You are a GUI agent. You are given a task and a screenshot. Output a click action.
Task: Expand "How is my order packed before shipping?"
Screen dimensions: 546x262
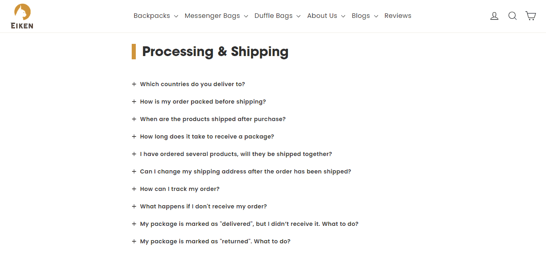(x=203, y=102)
